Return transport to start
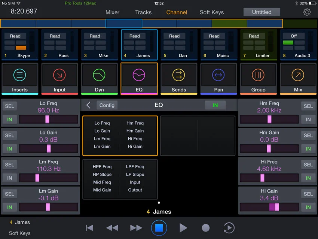 [x=89, y=228]
